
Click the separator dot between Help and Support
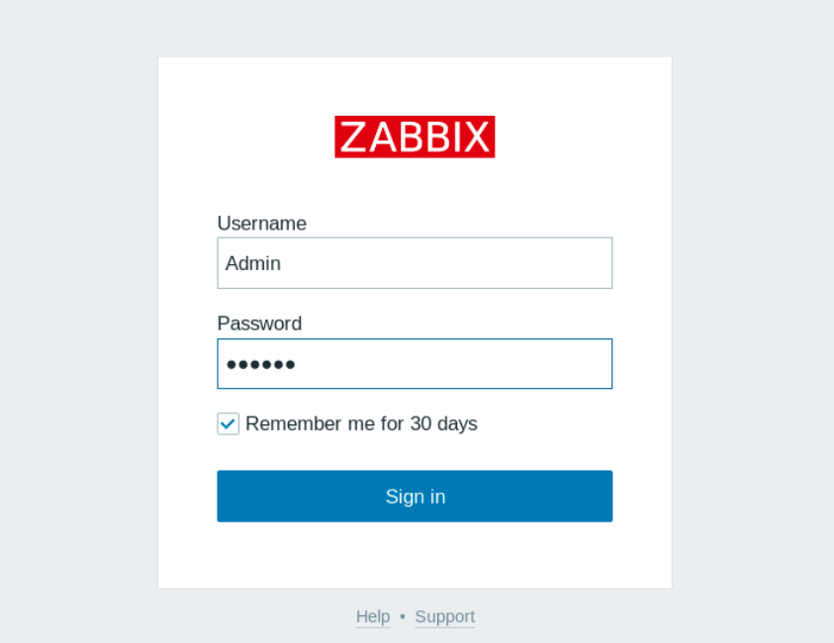point(403,616)
